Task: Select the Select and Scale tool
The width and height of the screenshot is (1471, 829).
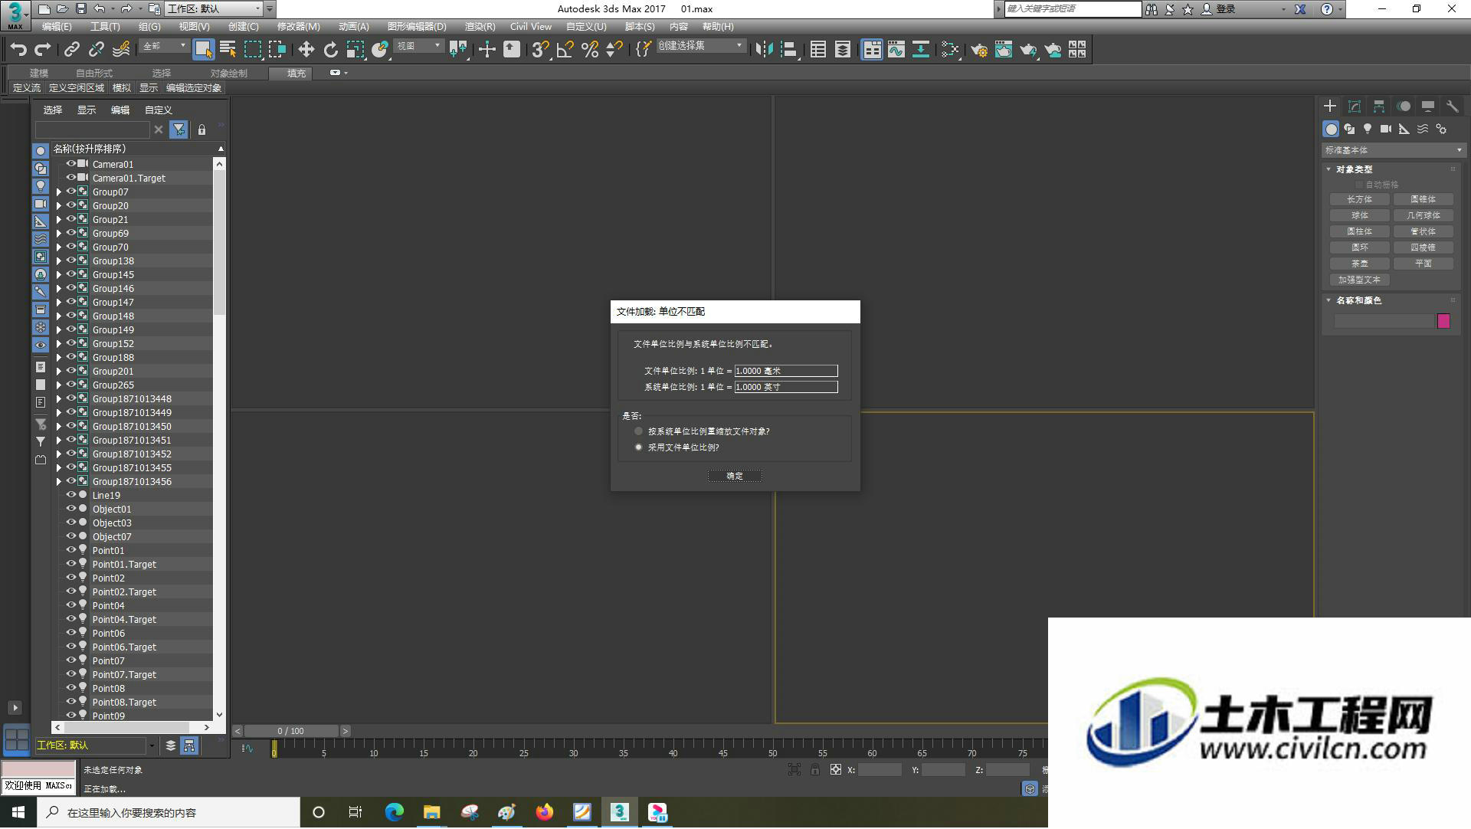Action: coord(355,50)
